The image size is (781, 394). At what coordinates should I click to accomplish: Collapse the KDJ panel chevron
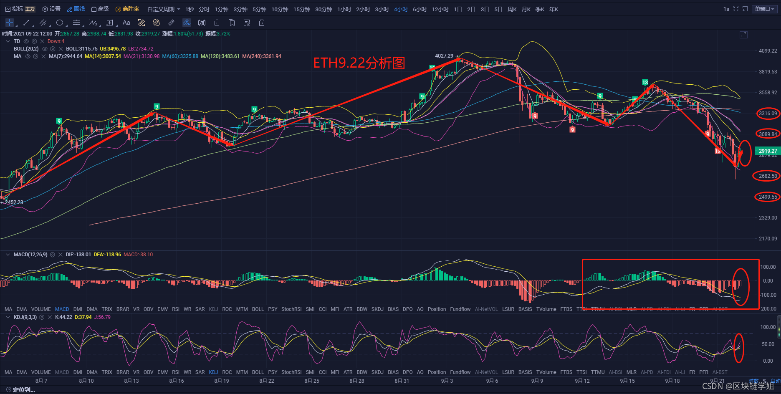click(8, 317)
